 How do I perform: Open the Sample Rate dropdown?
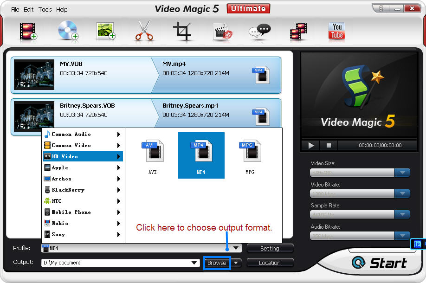pos(402,214)
